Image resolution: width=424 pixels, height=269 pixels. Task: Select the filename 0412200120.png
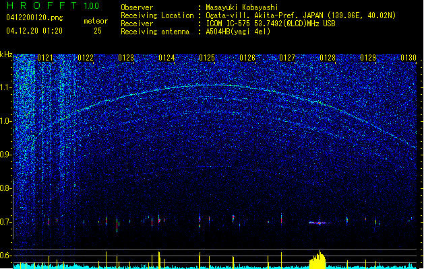pyautogui.click(x=34, y=17)
